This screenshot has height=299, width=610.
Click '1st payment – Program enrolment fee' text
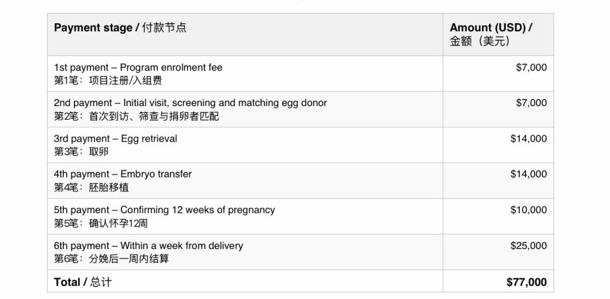point(138,67)
